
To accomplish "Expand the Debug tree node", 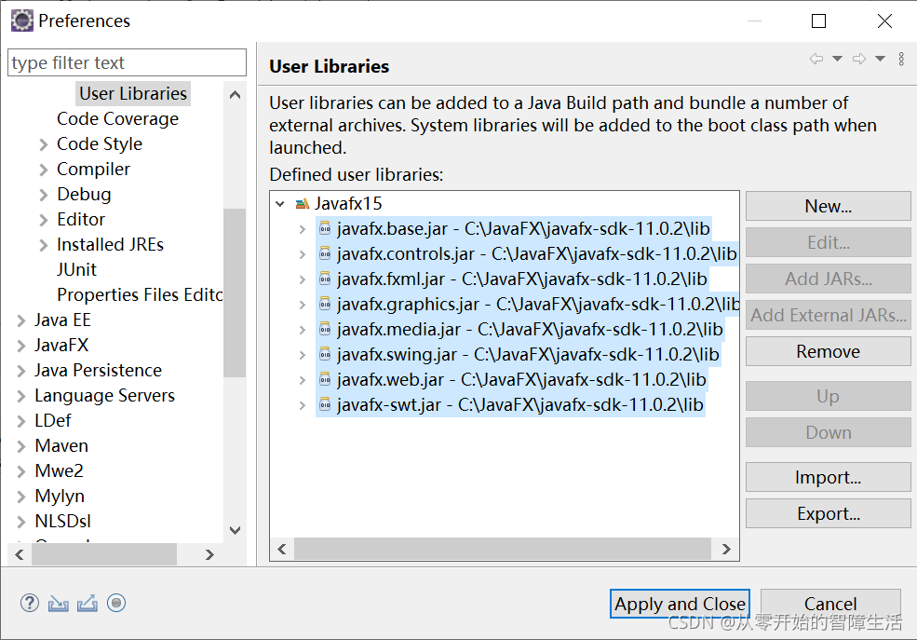I will point(43,195).
